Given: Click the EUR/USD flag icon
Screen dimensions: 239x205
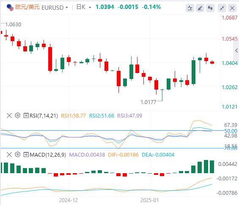Looking at the screenshot, I should (x=10, y=7).
